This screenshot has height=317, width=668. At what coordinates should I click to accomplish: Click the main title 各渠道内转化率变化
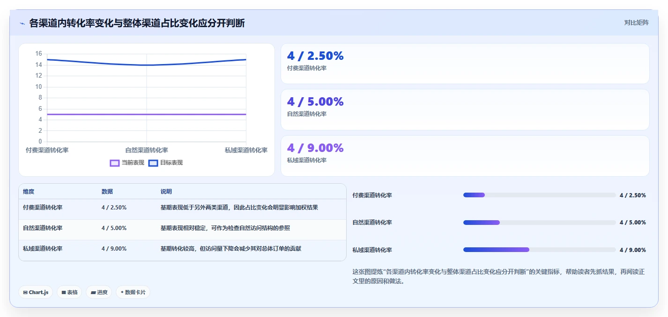pos(137,23)
